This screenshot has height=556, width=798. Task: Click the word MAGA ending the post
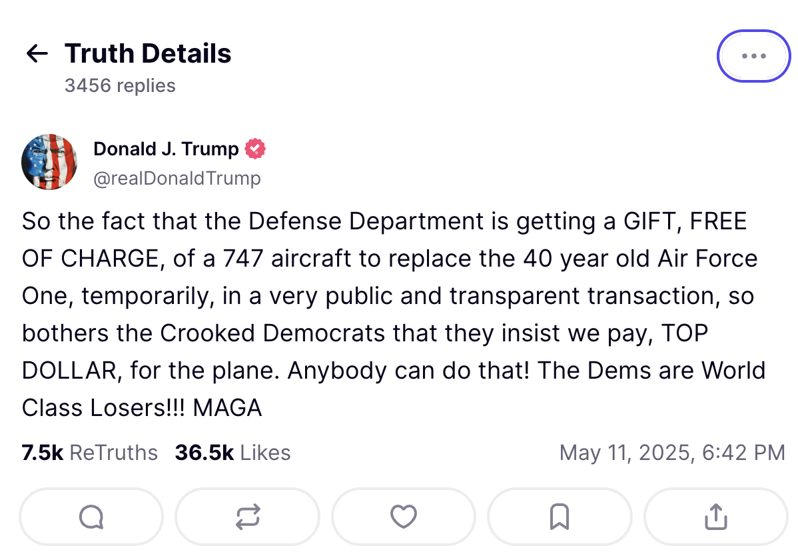(x=228, y=408)
